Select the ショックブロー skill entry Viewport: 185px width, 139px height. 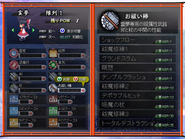click(138, 40)
